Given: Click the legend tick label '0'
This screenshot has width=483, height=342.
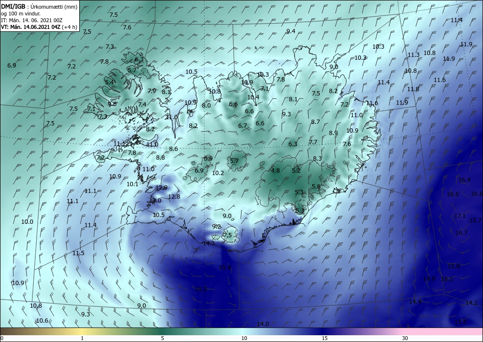Looking at the screenshot, I should 2,338.
